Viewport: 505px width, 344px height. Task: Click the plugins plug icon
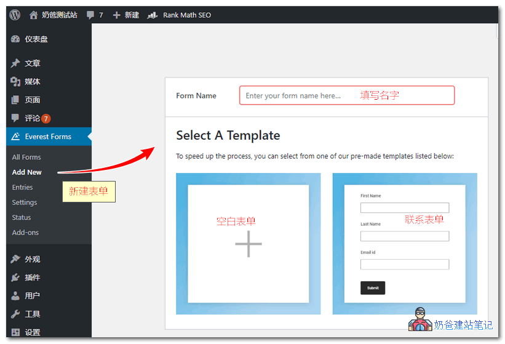coord(16,278)
